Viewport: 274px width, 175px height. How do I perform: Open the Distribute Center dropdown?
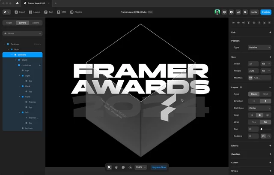point(259,108)
